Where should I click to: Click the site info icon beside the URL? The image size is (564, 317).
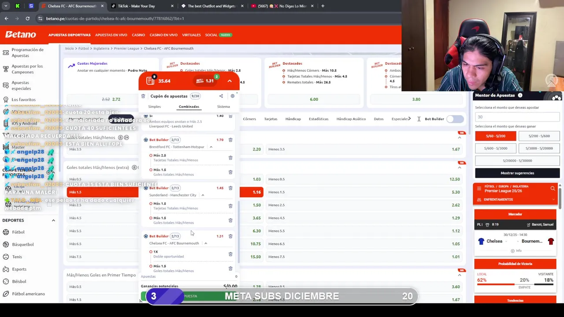40,18
